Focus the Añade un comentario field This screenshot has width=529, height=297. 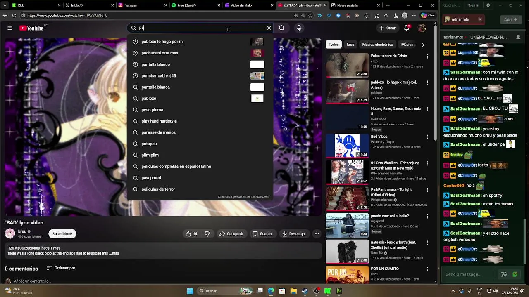pyautogui.click(x=33, y=281)
